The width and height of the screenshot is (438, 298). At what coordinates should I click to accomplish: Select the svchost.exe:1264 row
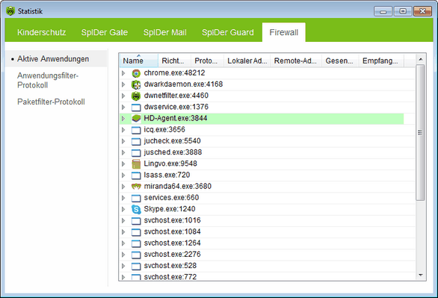pos(268,243)
